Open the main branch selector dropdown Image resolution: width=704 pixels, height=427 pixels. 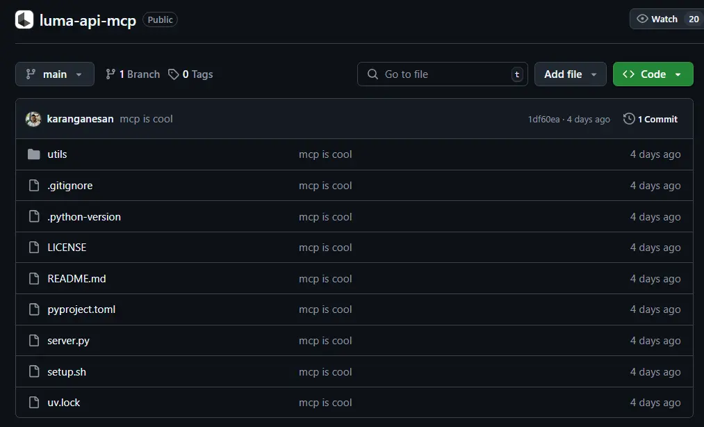55,74
